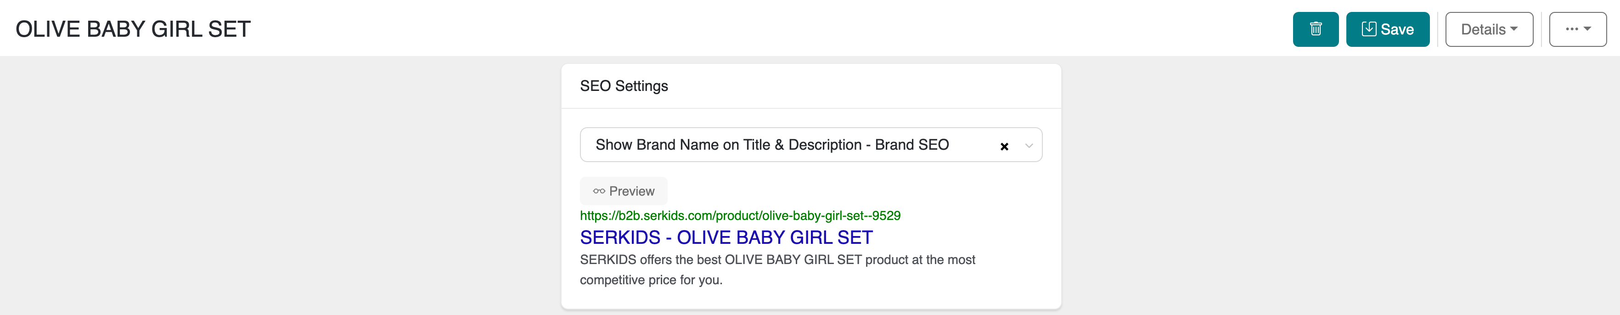Open the more options dropdown button
The image size is (1620, 315).
click(x=1577, y=29)
